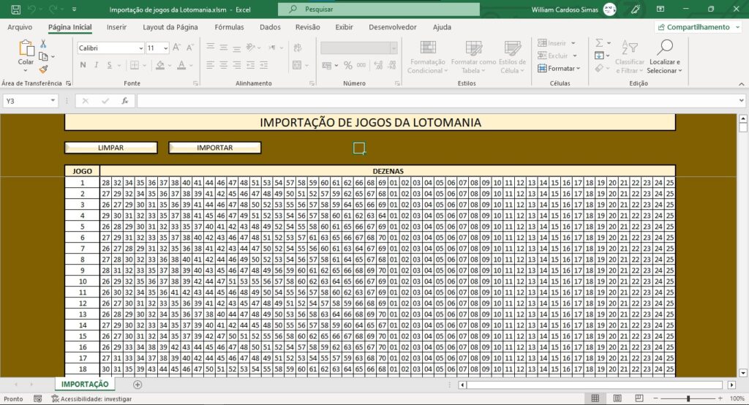Viewport: 749px width, 405px height.
Task: Switch to the Fórmulas tab
Action: pyautogui.click(x=229, y=27)
